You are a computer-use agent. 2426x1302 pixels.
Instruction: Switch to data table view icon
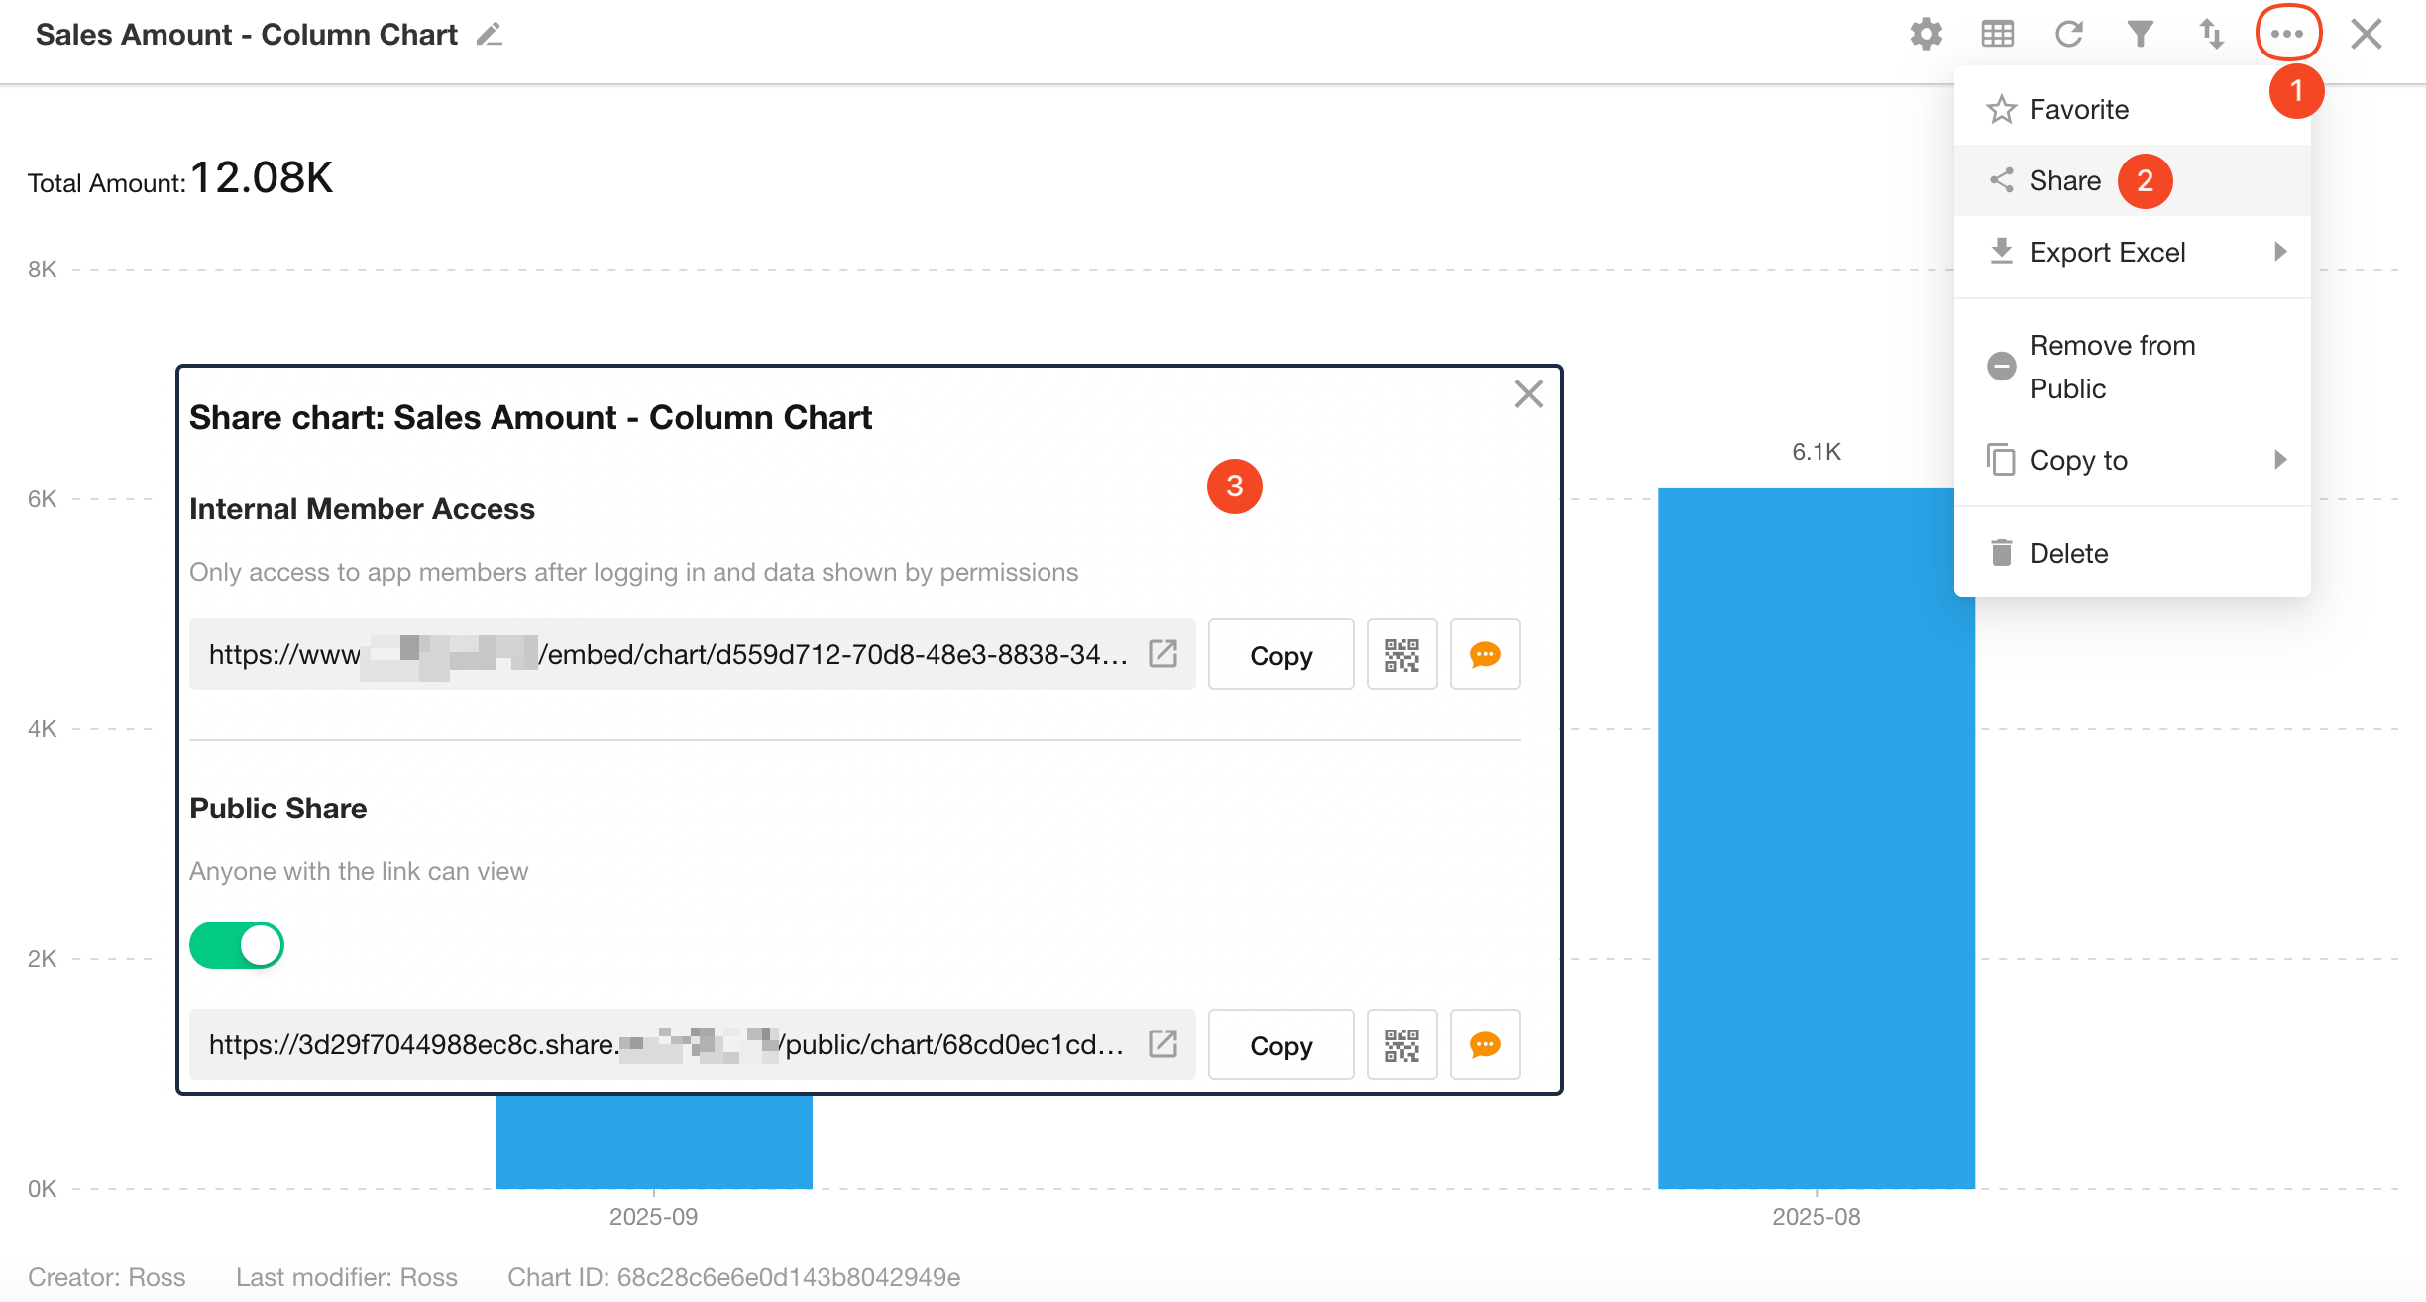(x=1997, y=35)
